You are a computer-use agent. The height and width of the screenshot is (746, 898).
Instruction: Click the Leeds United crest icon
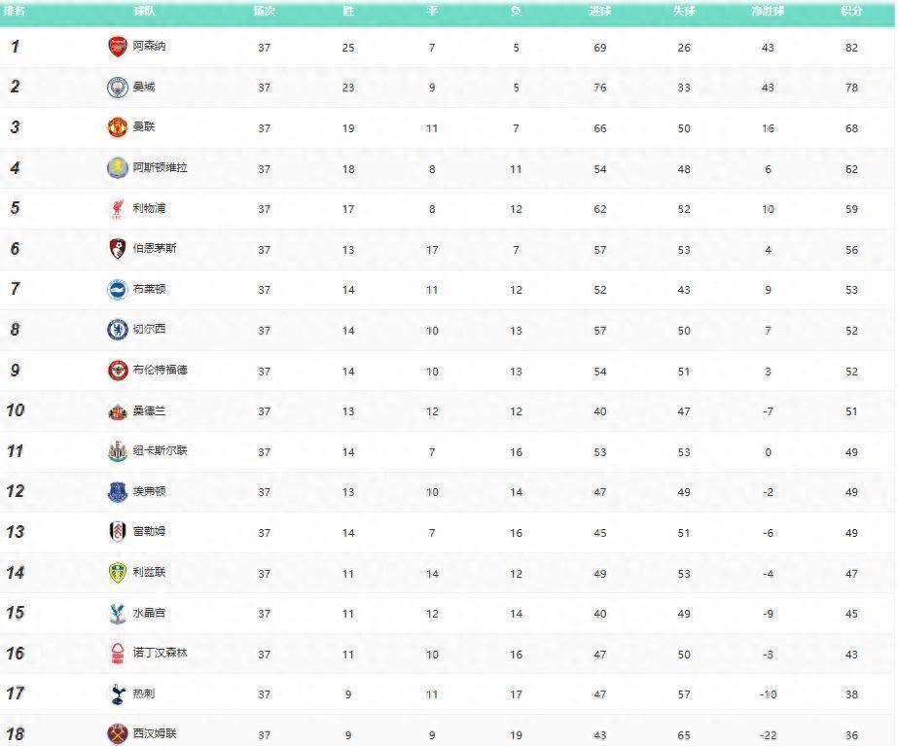pyautogui.click(x=118, y=573)
